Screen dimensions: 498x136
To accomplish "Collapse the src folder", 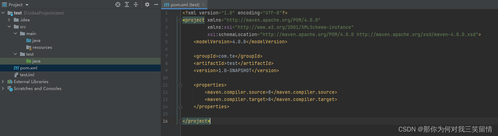I will (9, 27).
